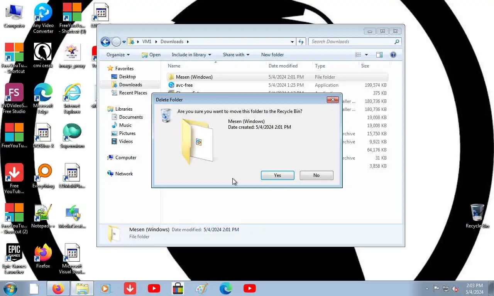Open Recent Places in the navigation pane
The image size is (494, 296).
[x=133, y=93]
